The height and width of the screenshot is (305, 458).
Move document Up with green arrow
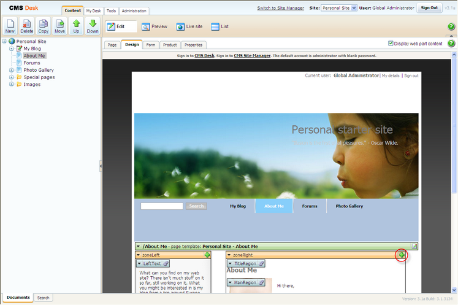pos(76,26)
